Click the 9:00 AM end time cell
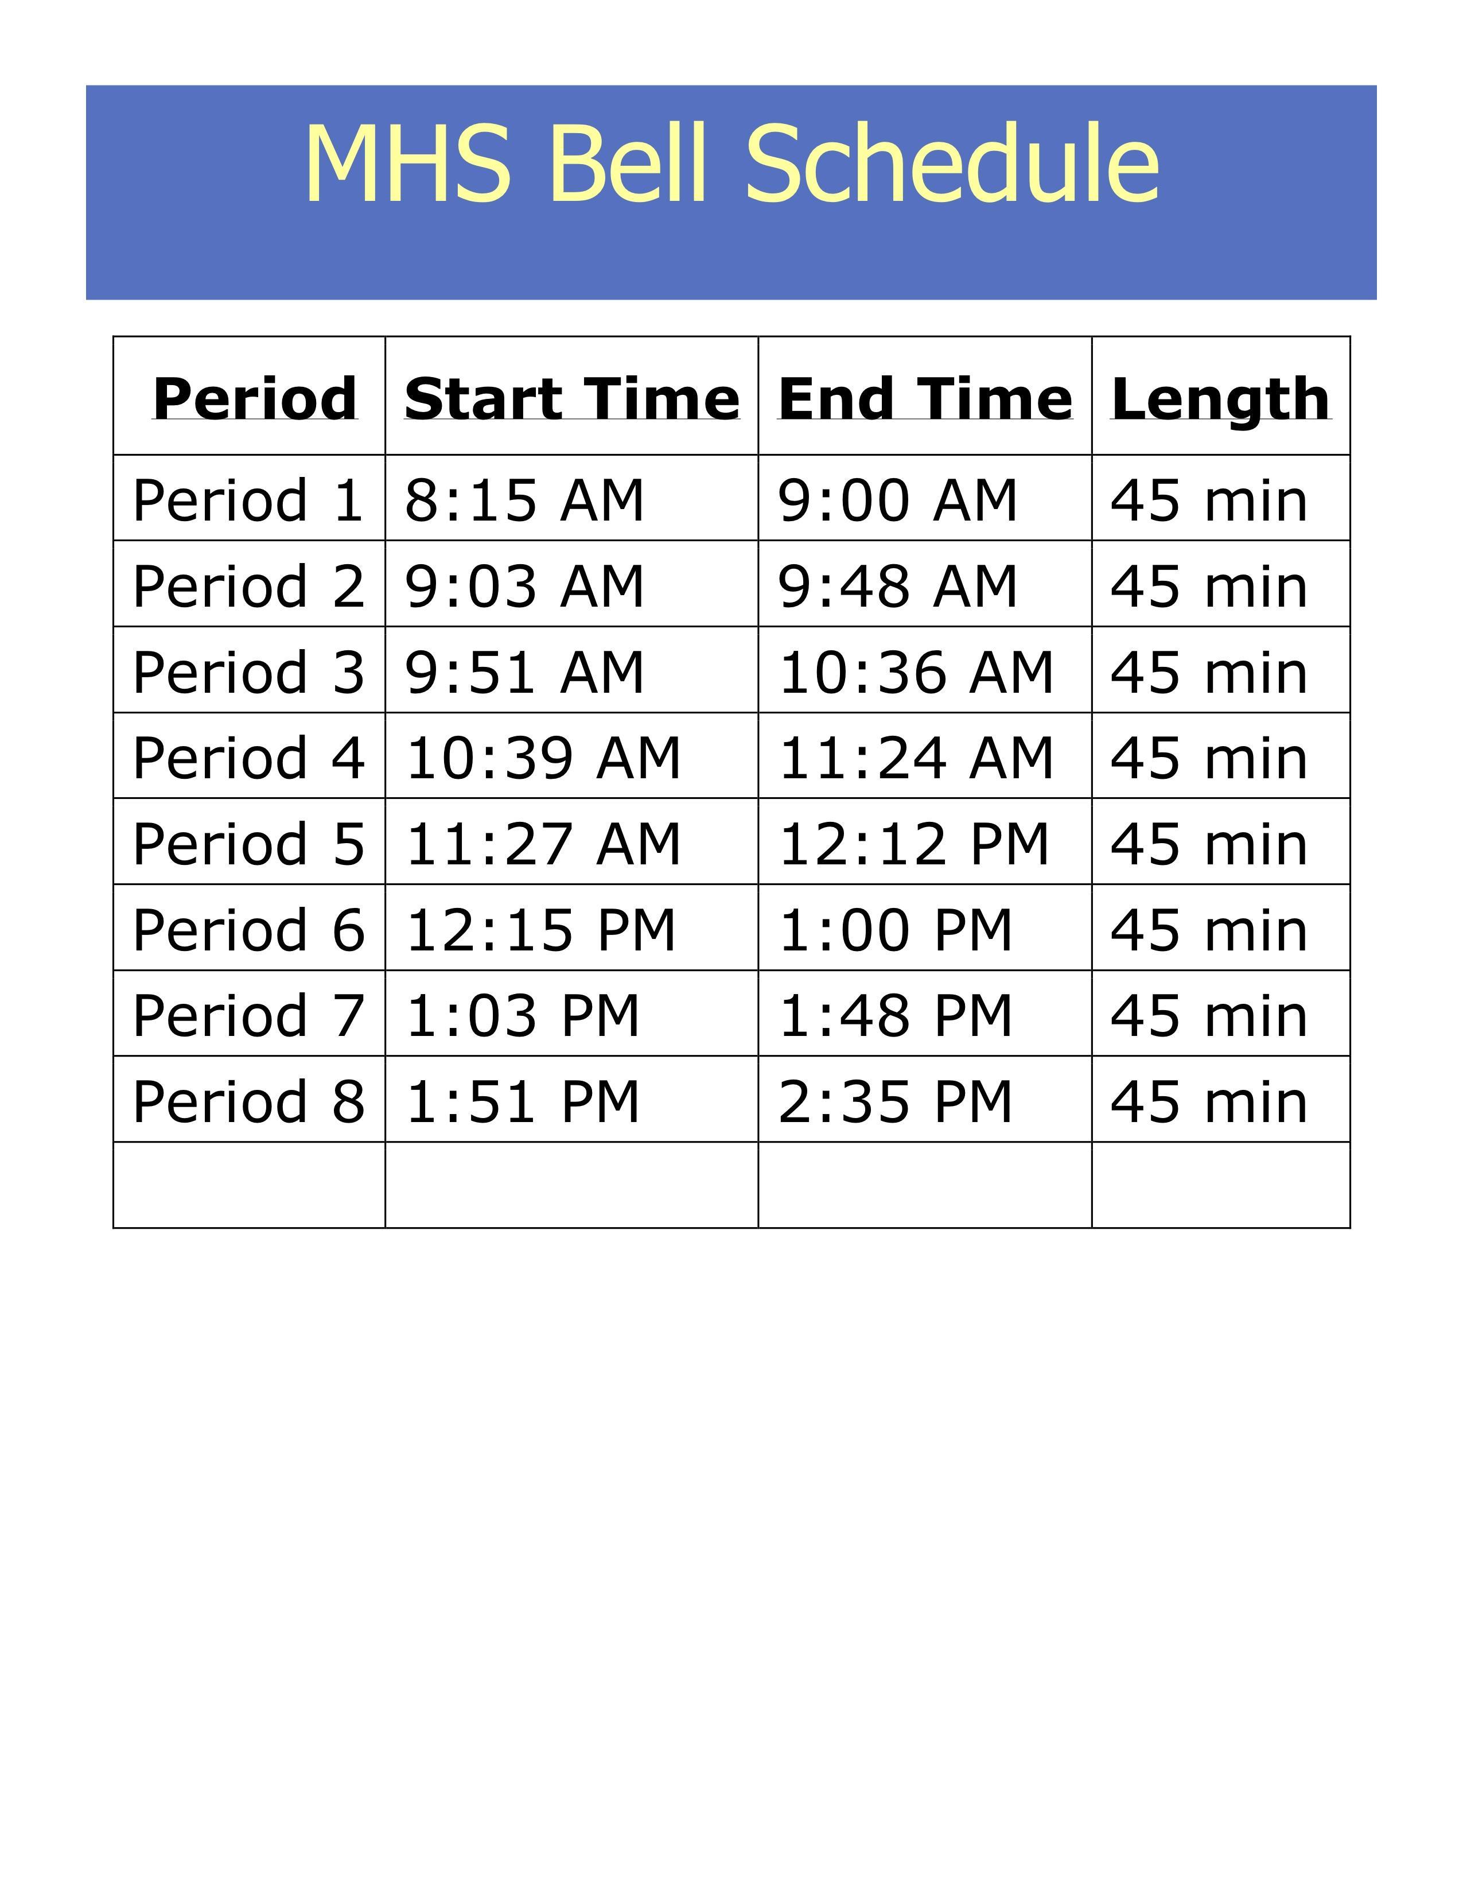Image resolution: width=1463 pixels, height=1894 pixels. click(x=897, y=500)
